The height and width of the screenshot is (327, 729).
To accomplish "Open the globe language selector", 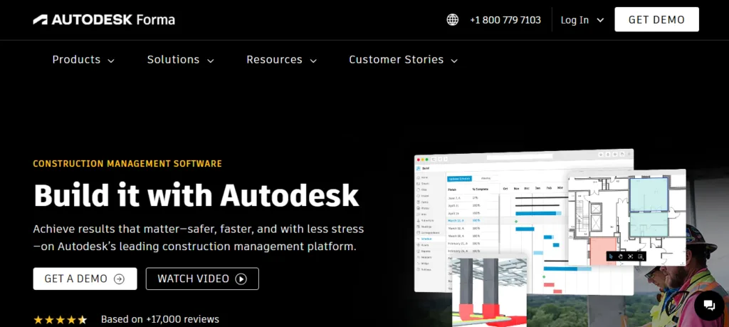I will tap(452, 20).
